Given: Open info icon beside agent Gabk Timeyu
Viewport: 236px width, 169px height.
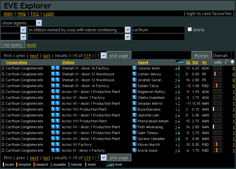Looking at the screenshot, I should click(x=134, y=132).
